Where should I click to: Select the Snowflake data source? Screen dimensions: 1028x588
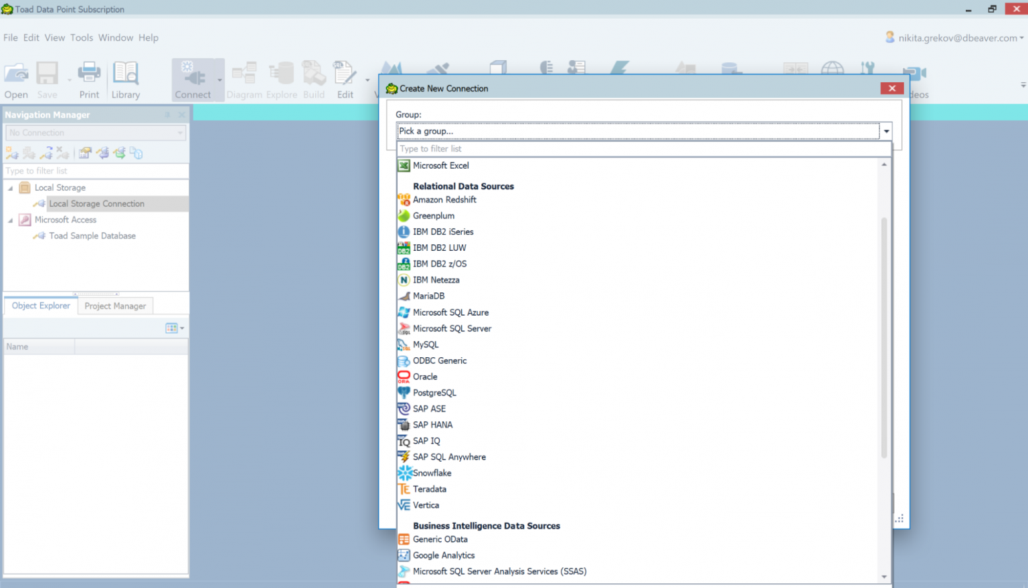pyautogui.click(x=432, y=473)
